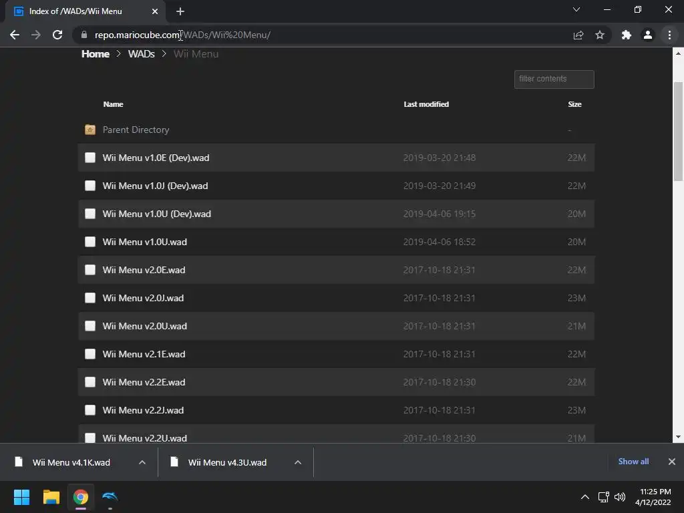Download Wii Menu v2.2U.wad
684x513 pixels.
[x=144, y=438]
